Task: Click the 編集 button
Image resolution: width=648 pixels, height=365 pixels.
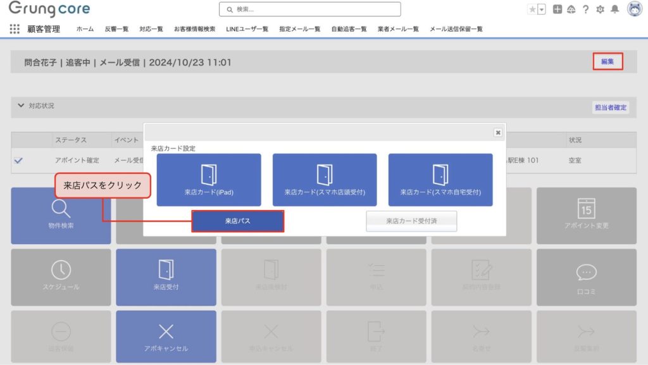Action: (607, 61)
